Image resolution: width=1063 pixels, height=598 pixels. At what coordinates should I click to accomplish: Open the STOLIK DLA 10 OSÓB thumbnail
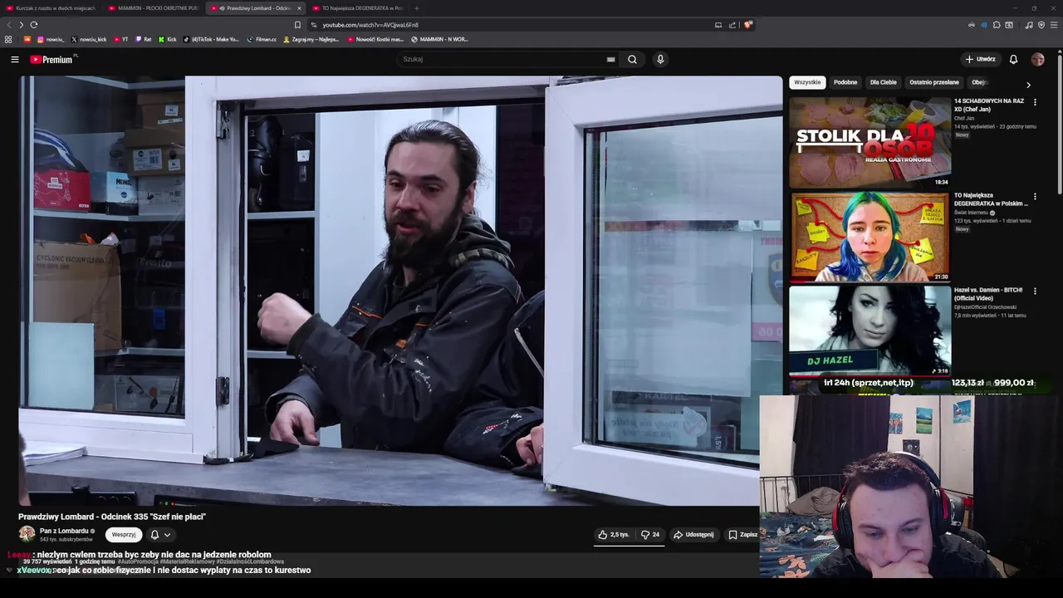click(870, 142)
